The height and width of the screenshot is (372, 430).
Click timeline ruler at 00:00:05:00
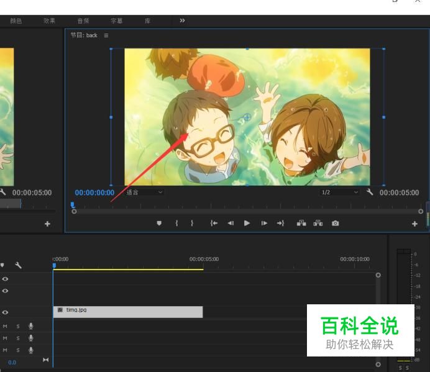(204, 259)
